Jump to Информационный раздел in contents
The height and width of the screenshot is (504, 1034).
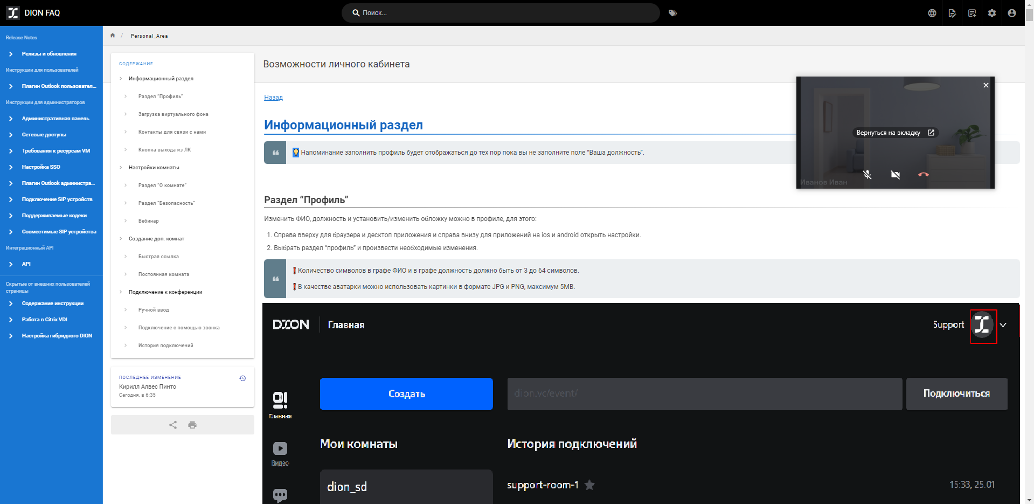pyautogui.click(x=161, y=79)
